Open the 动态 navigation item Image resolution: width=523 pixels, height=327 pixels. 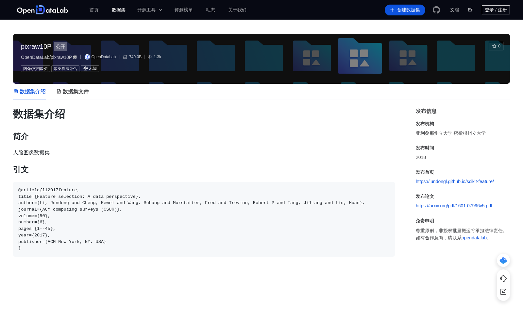coord(211,10)
